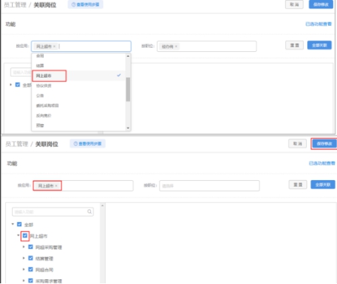
Task: Remove the red-outlined 网上超市 tag via ×
Action: (56, 186)
